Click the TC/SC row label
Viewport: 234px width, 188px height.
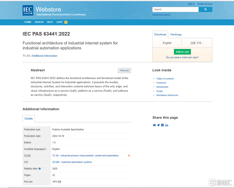point(27,156)
